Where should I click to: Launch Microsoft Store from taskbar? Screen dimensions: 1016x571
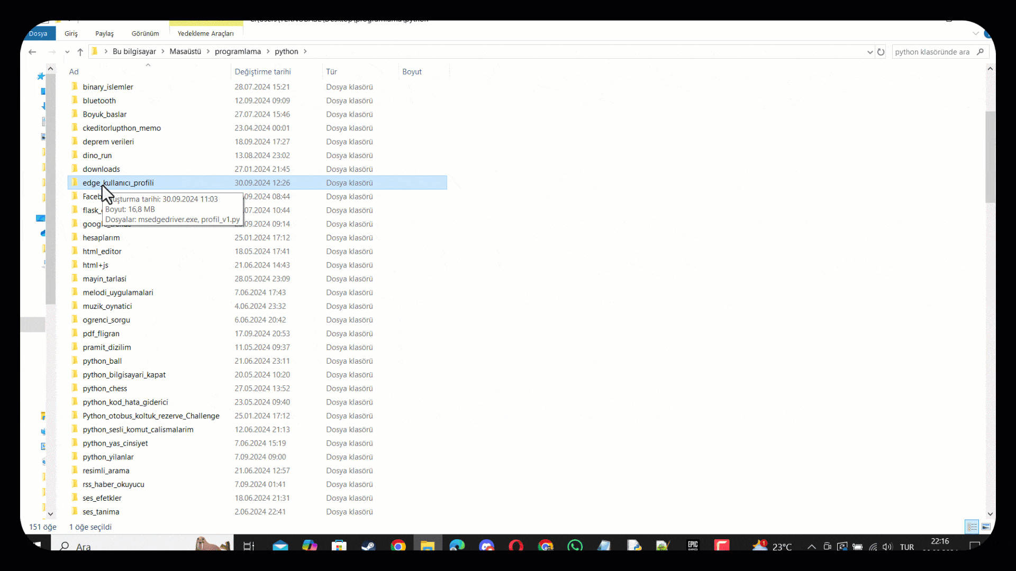[339, 546]
